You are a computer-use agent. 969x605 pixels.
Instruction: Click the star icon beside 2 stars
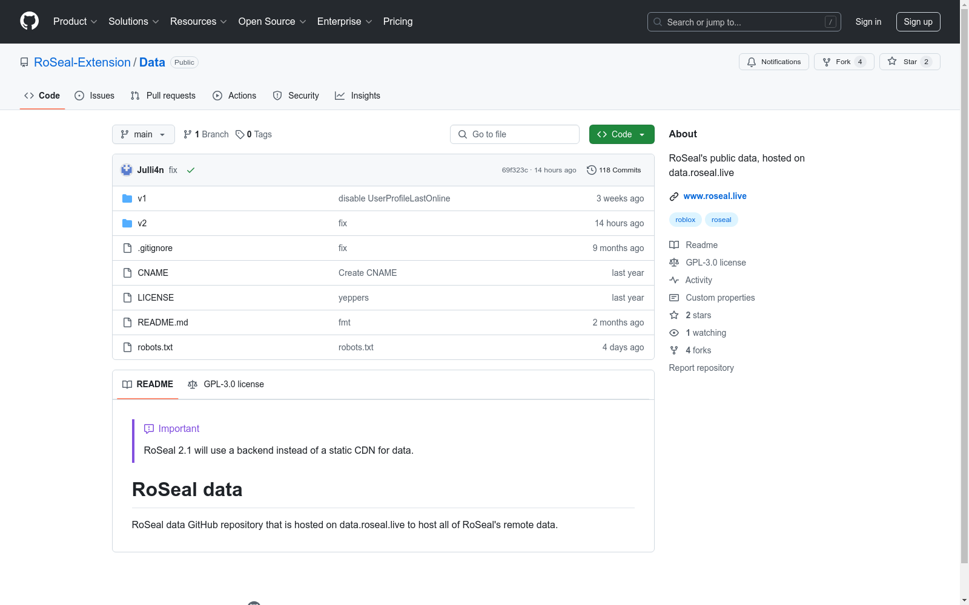(x=674, y=315)
